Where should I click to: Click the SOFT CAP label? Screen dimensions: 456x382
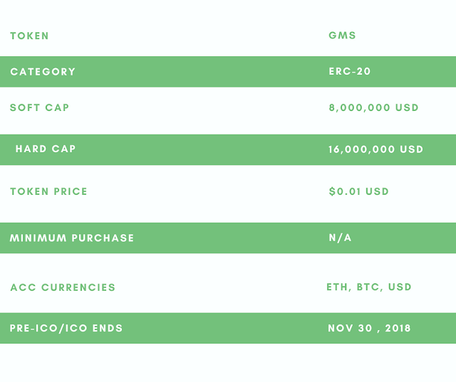click(x=40, y=108)
